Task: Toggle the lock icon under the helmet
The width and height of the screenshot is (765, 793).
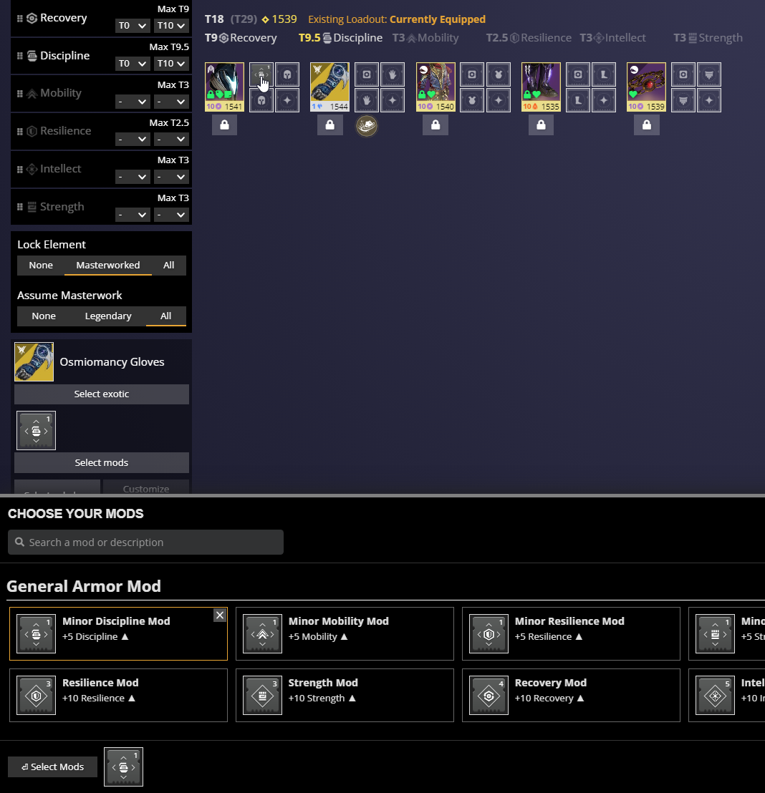Action: pyautogui.click(x=224, y=125)
